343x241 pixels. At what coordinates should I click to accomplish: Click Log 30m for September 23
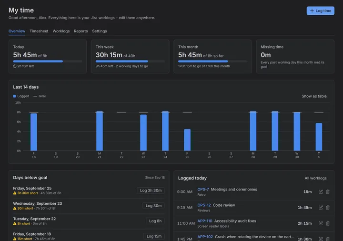[153, 206]
